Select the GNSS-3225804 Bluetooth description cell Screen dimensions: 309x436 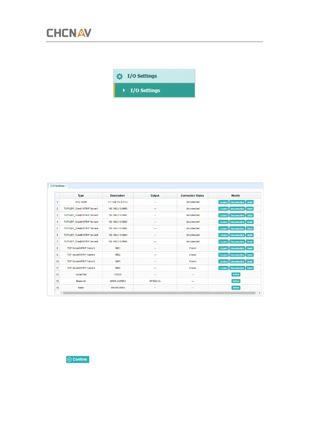point(118,281)
